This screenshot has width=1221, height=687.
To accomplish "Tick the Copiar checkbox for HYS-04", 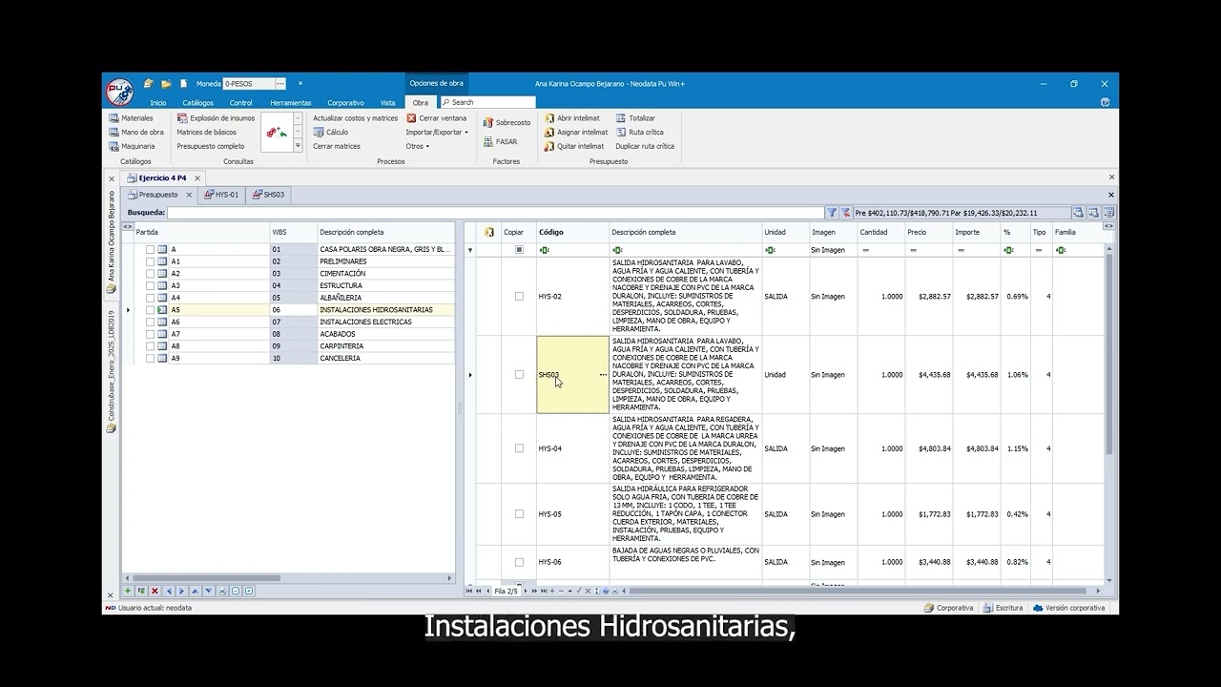I will pos(519,448).
